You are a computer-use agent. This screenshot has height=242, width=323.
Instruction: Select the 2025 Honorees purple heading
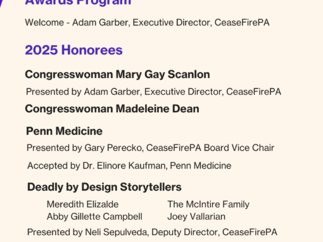pos(73,50)
